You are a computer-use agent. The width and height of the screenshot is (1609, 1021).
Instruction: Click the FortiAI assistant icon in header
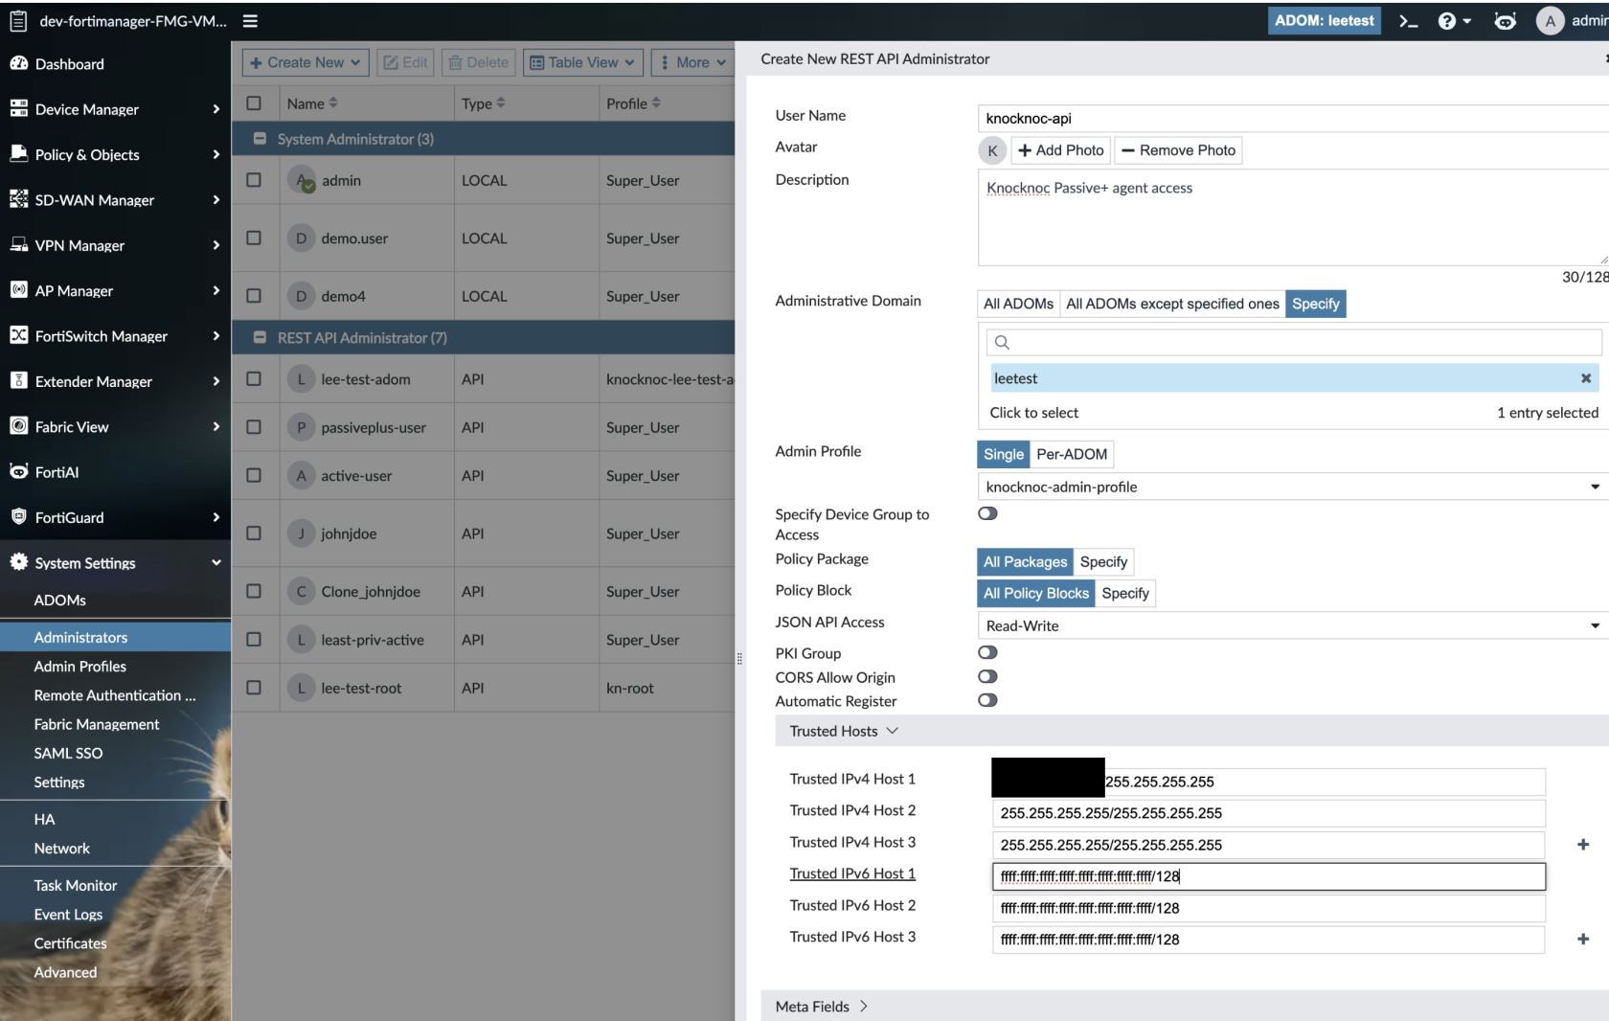coord(1505,21)
